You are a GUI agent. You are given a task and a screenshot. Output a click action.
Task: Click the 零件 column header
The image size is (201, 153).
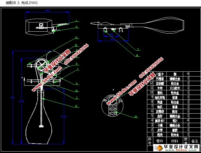[x=160, y=141]
